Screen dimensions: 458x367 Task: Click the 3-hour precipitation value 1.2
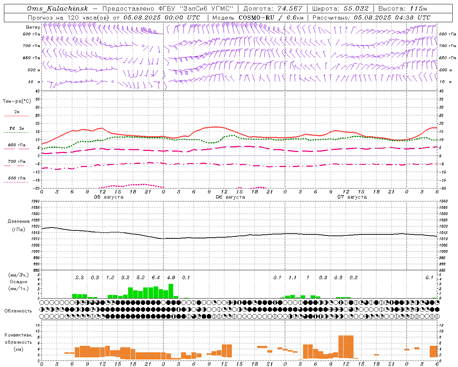coord(110,278)
